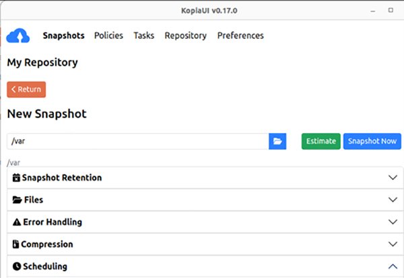404x278 pixels.
Task: Expand the Error Handling section chevron
Action: (393, 222)
